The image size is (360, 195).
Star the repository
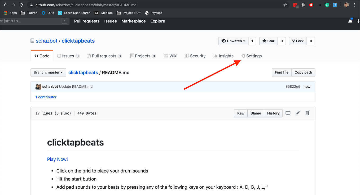[x=269, y=41]
